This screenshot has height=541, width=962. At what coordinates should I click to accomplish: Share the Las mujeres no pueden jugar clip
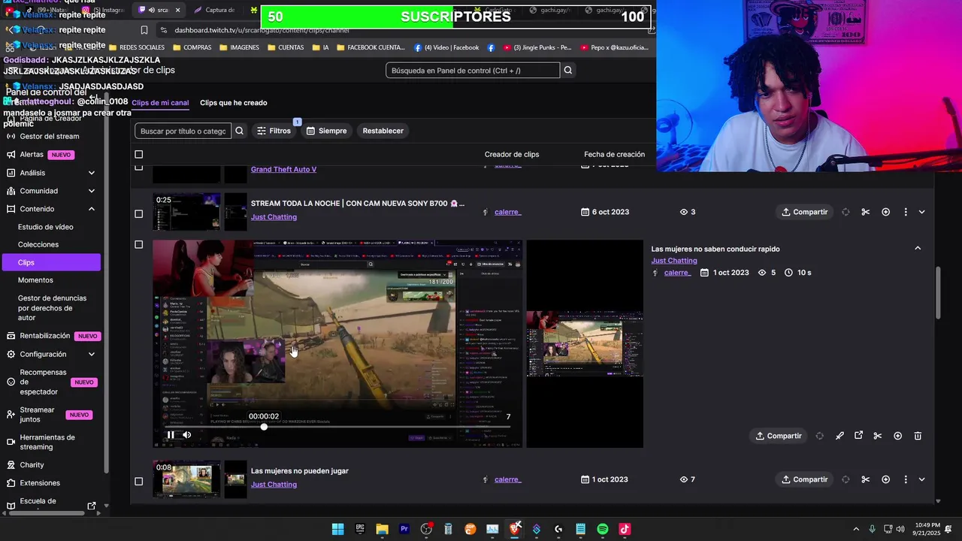pos(804,479)
